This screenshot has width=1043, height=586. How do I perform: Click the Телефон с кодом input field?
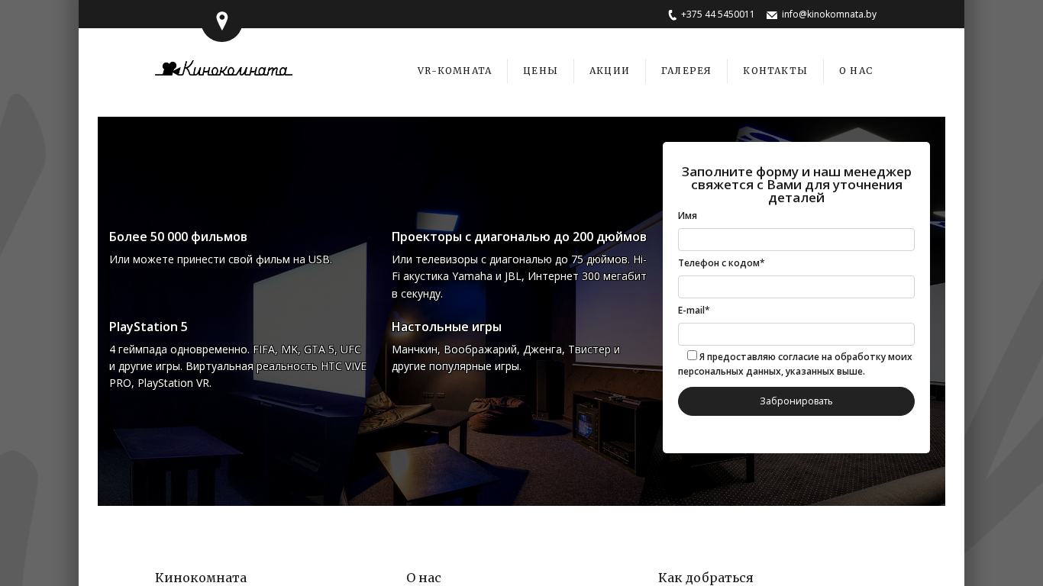coord(796,287)
